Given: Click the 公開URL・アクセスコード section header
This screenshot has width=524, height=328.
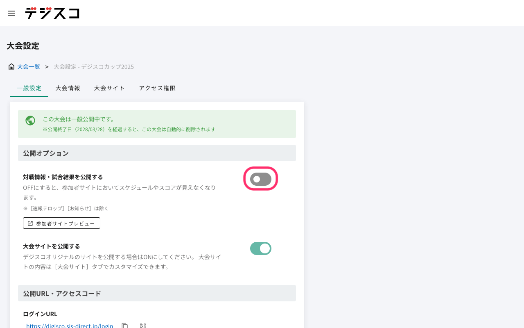Looking at the screenshot, I should pos(62,294).
